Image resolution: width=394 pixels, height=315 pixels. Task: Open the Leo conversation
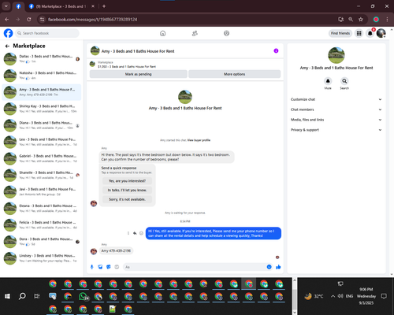pyautogui.click(x=42, y=142)
